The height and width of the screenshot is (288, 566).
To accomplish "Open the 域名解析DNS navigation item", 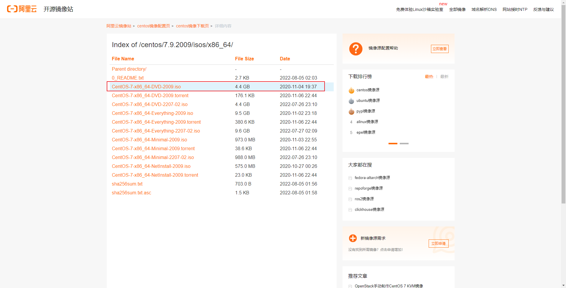I will [484, 9].
